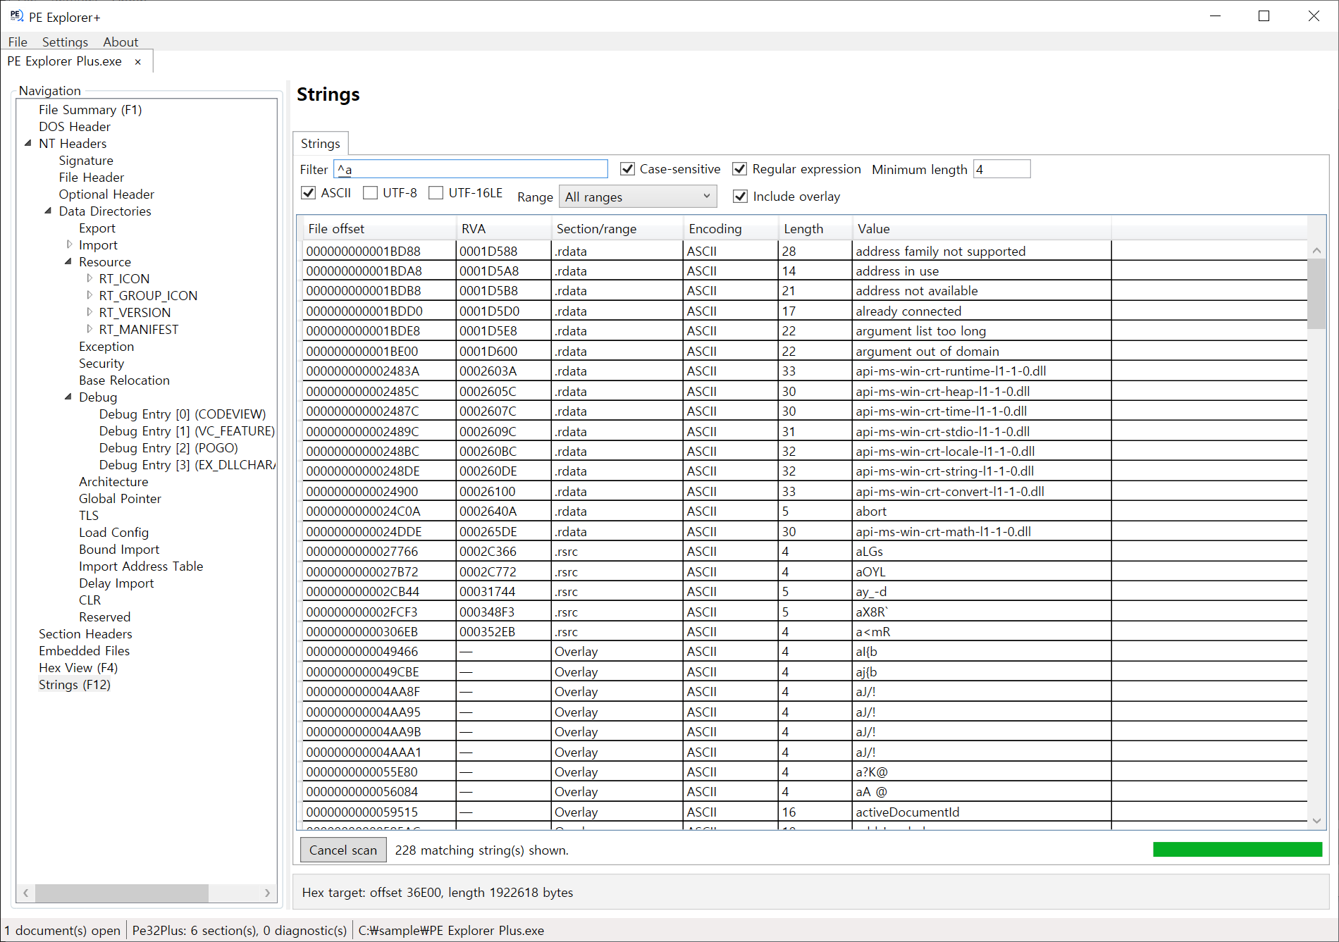Select CLR in navigation tree

pyautogui.click(x=90, y=600)
